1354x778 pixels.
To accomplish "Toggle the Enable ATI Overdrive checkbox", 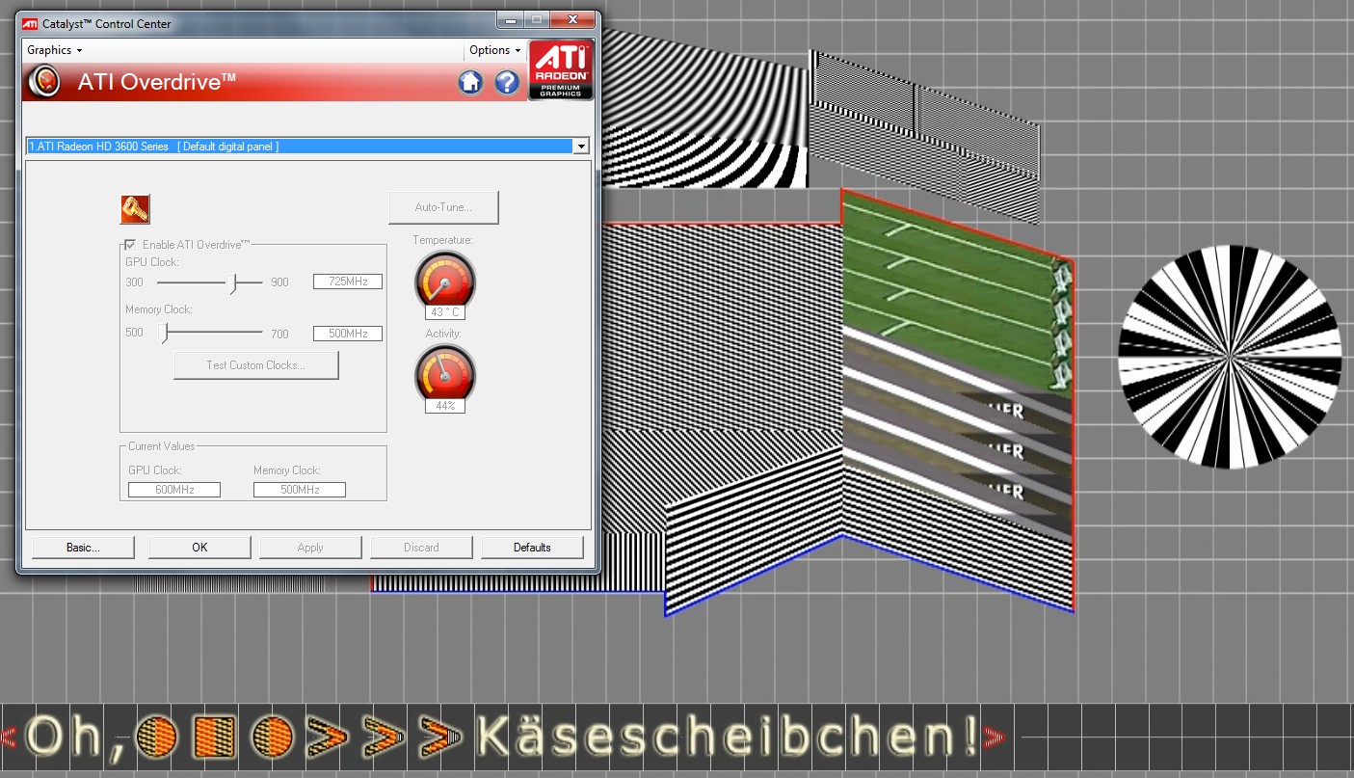I will [x=130, y=245].
